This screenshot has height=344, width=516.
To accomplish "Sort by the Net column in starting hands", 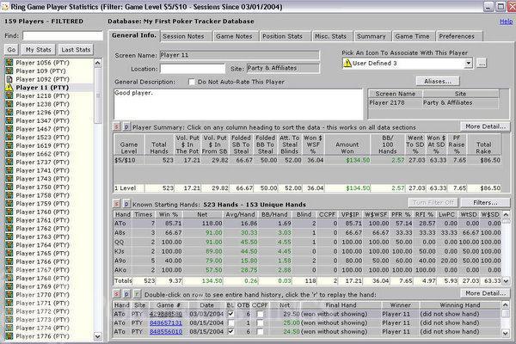I will pos(202,214).
